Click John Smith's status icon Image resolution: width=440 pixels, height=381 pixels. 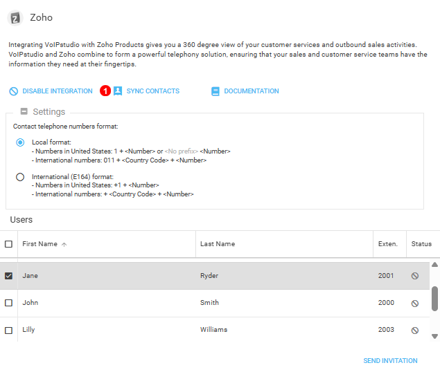(x=414, y=303)
